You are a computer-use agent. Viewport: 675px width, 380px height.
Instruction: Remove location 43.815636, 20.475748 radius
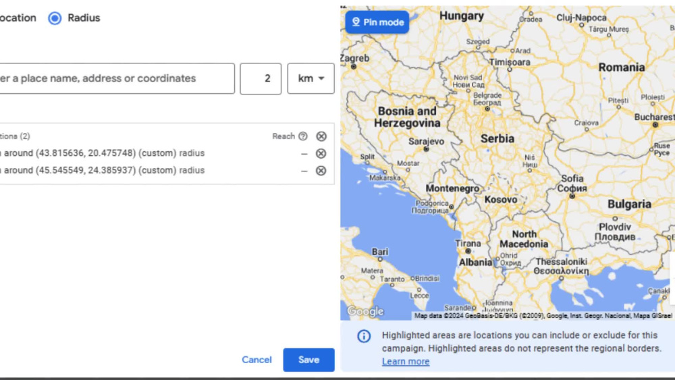[x=321, y=153]
